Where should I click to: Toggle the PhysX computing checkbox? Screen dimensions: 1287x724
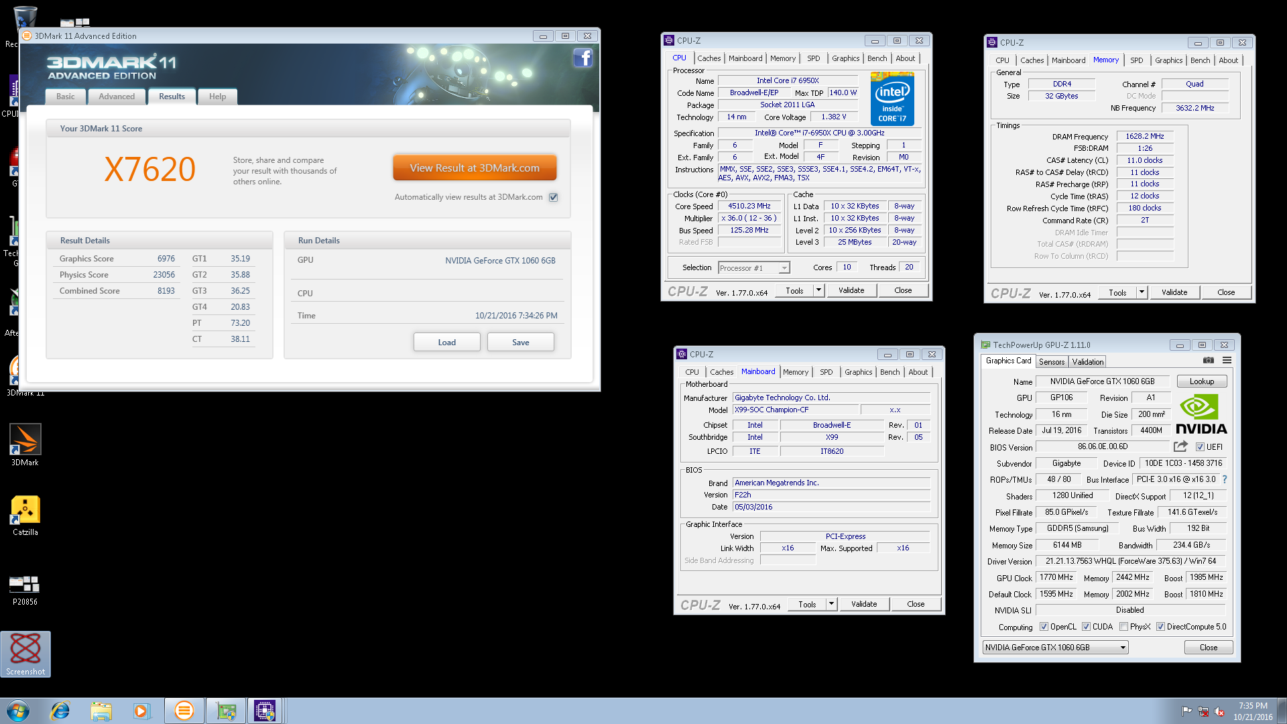click(x=1123, y=627)
